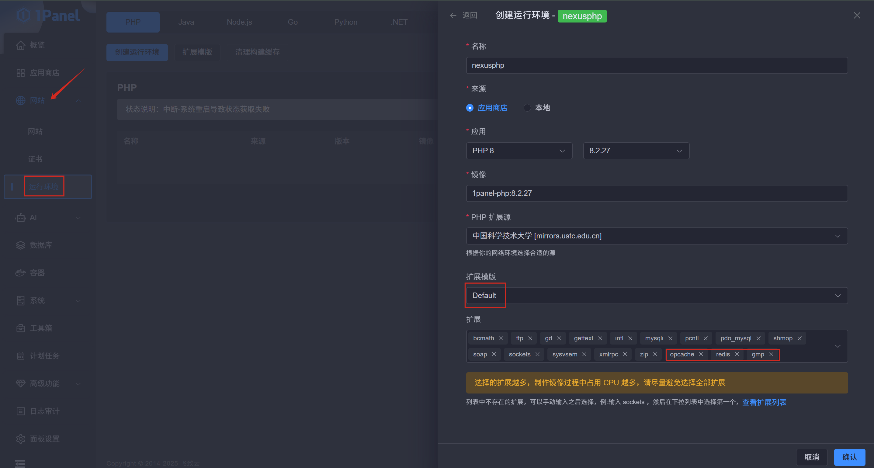Open the 查看扩展列表 link
This screenshot has height=468, width=874.
(x=764, y=402)
